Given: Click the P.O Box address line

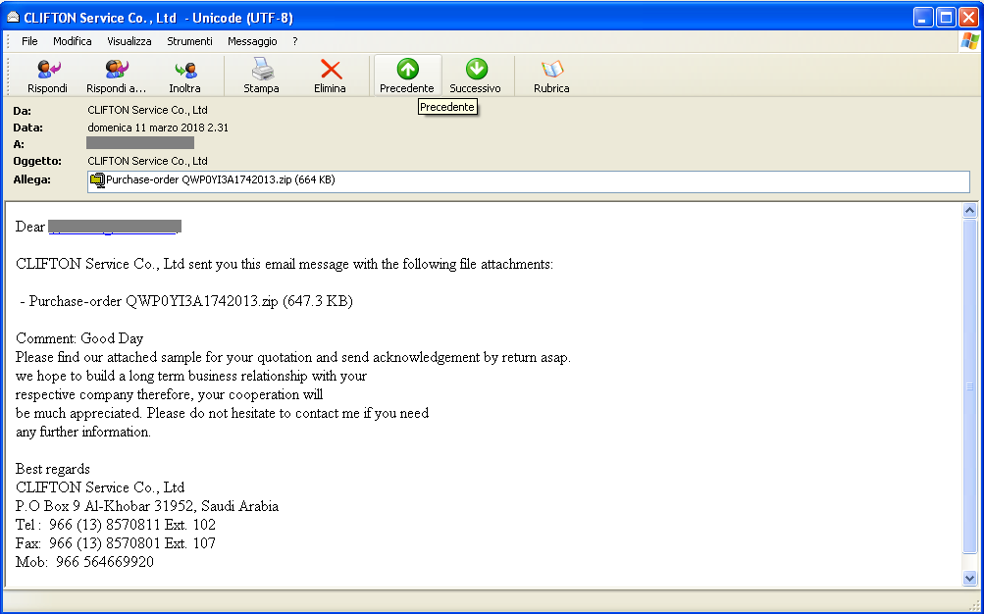Looking at the screenshot, I should (x=147, y=506).
